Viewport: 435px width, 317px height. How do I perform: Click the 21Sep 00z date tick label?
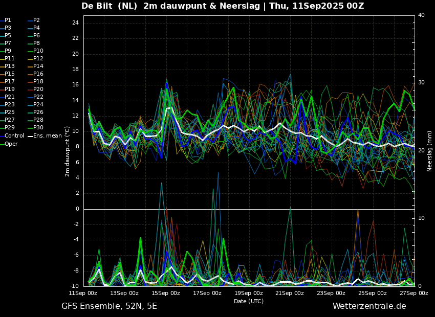(290, 293)
